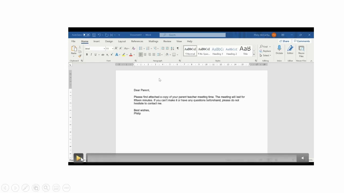Align text left
The height and width of the screenshot is (193, 344).
(x=141, y=55)
